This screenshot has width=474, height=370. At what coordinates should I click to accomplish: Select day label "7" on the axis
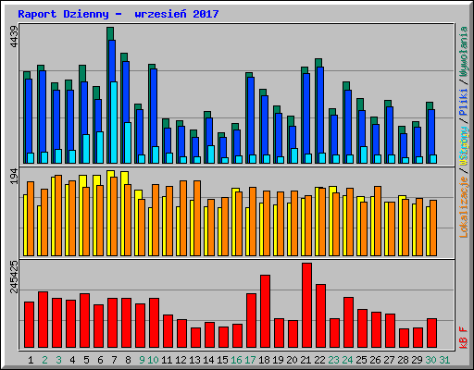pyautogui.click(x=114, y=360)
